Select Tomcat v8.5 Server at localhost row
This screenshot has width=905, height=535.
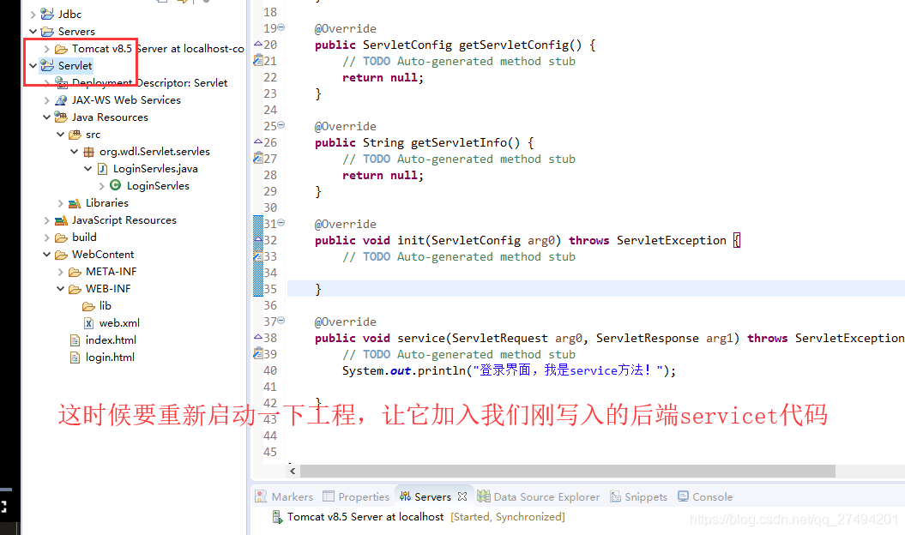tap(419, 517)
